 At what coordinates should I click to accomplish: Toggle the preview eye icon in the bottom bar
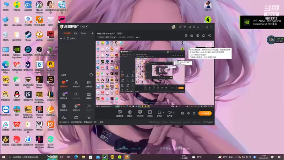pos(189,113)
